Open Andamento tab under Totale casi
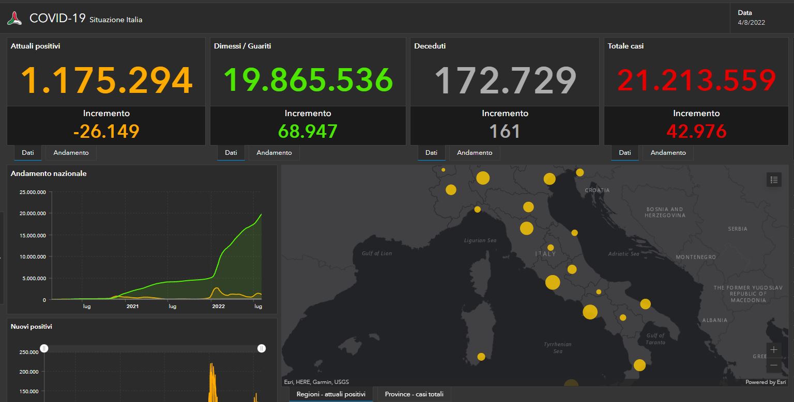 coord(668,153)
